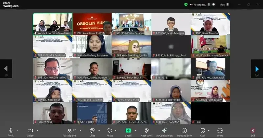The width and height of the screenshot is (263, 138).
Task: Stop the recording
Action: (213, 5)
